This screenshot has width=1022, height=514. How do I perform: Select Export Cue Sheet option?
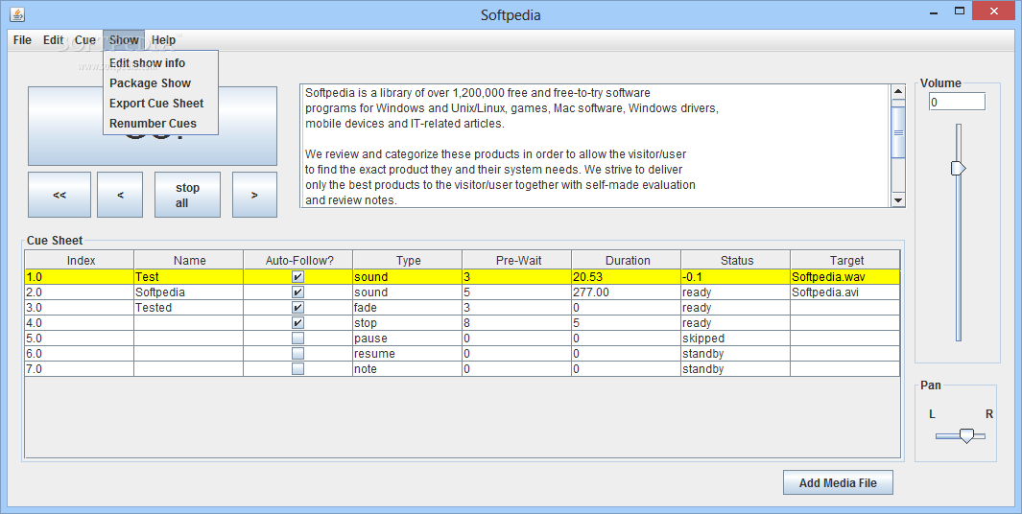pos(160,104)
